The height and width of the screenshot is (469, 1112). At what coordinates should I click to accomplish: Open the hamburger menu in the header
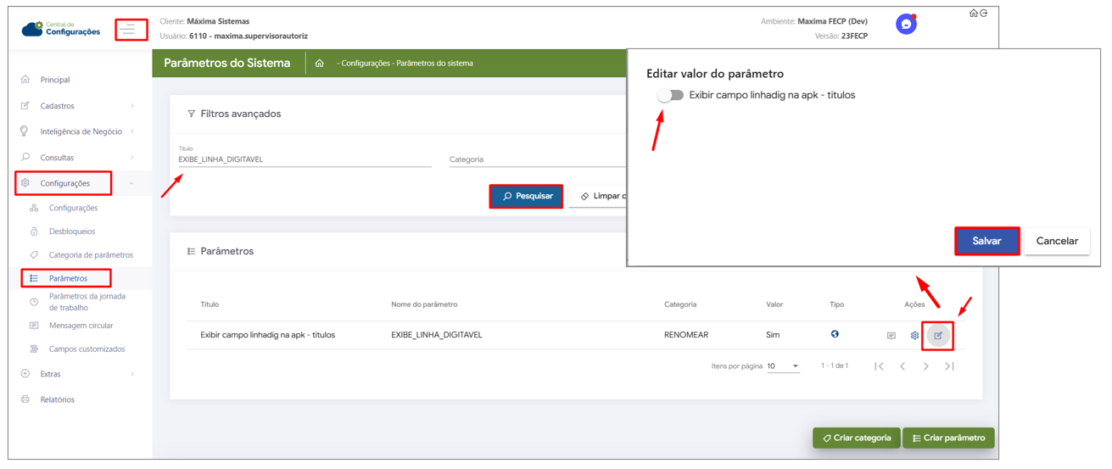[128, 29]
